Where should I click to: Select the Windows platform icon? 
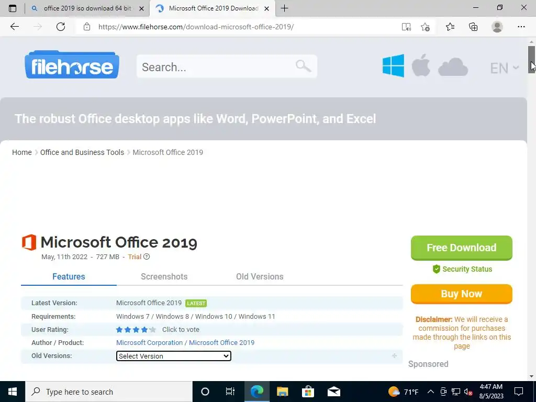coord(393,65)
